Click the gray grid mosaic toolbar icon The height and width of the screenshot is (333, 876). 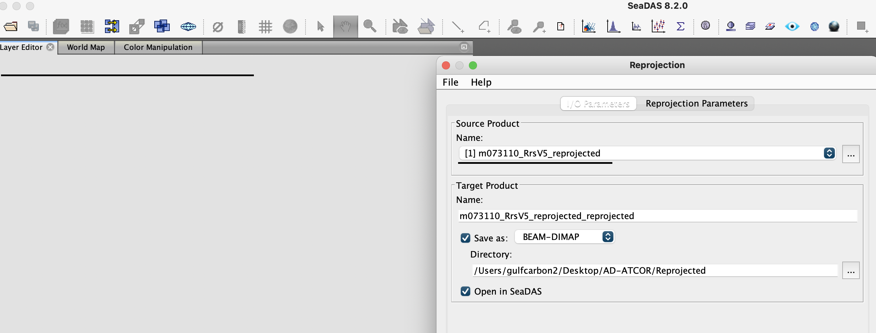[x=87, y=27]
